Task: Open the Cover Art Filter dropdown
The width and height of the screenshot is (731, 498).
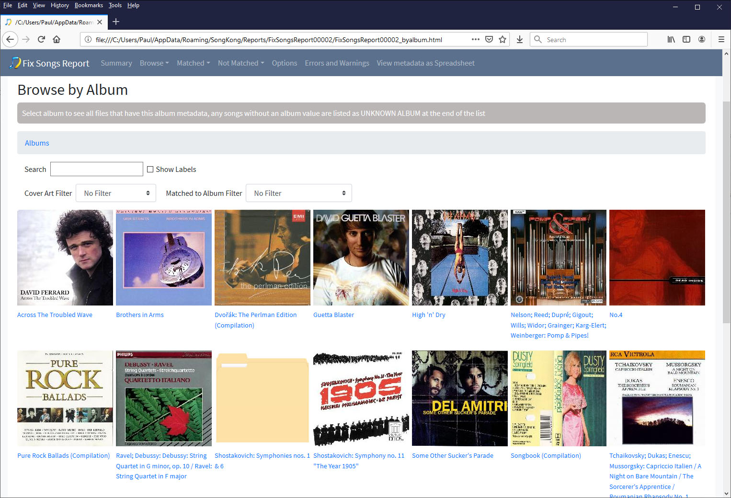Action: 116,193
